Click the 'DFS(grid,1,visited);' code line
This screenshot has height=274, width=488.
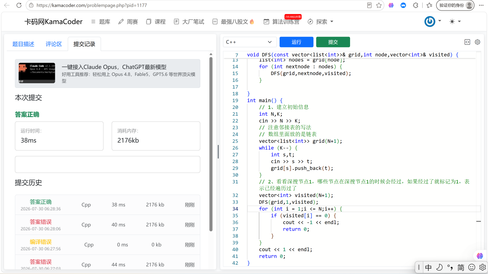tap(289, 202)
